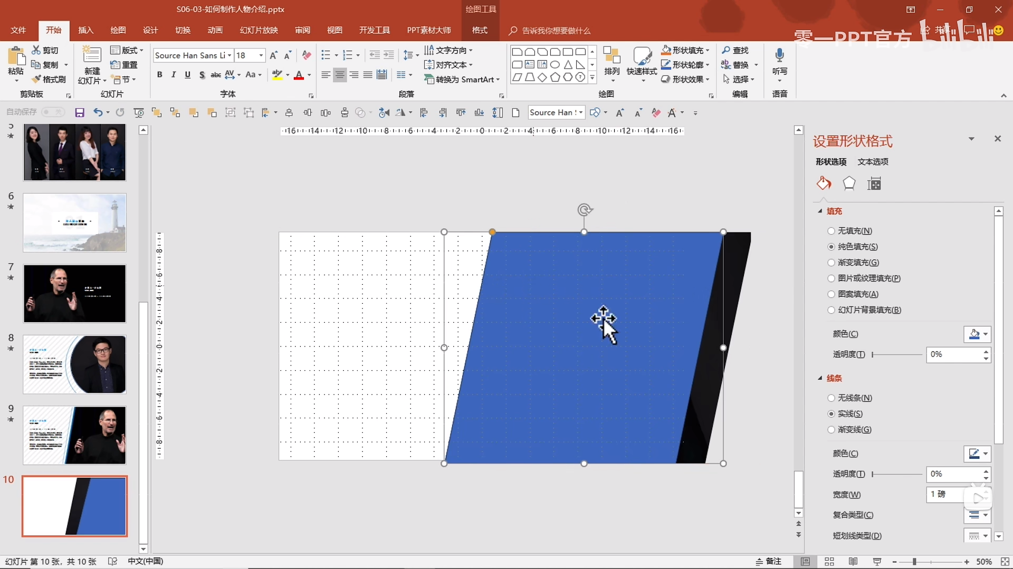Select Solid line radio option
The height and width of the screenshot is (569, 1013).
click(x=832, y=414)
